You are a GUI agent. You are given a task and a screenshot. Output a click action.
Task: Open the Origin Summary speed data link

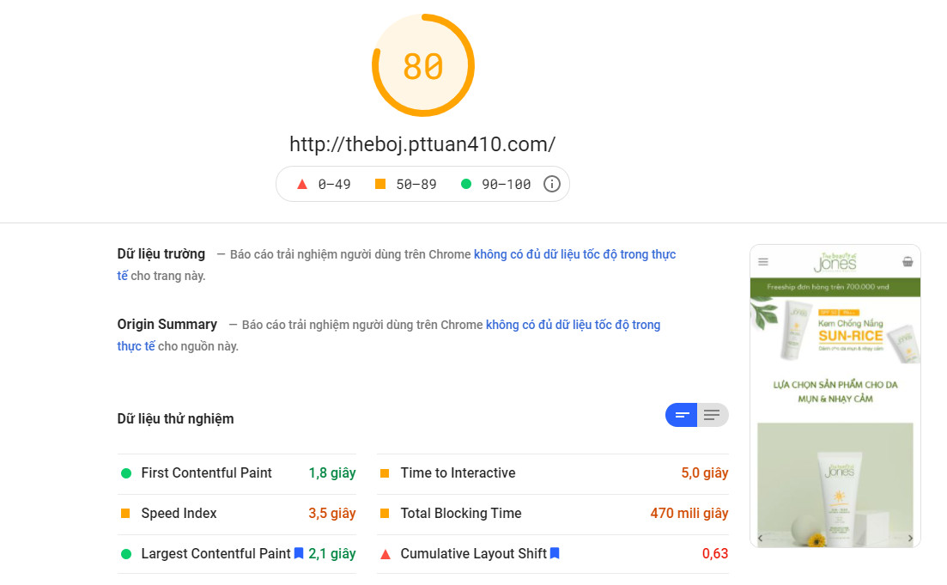tap(573, 325)
